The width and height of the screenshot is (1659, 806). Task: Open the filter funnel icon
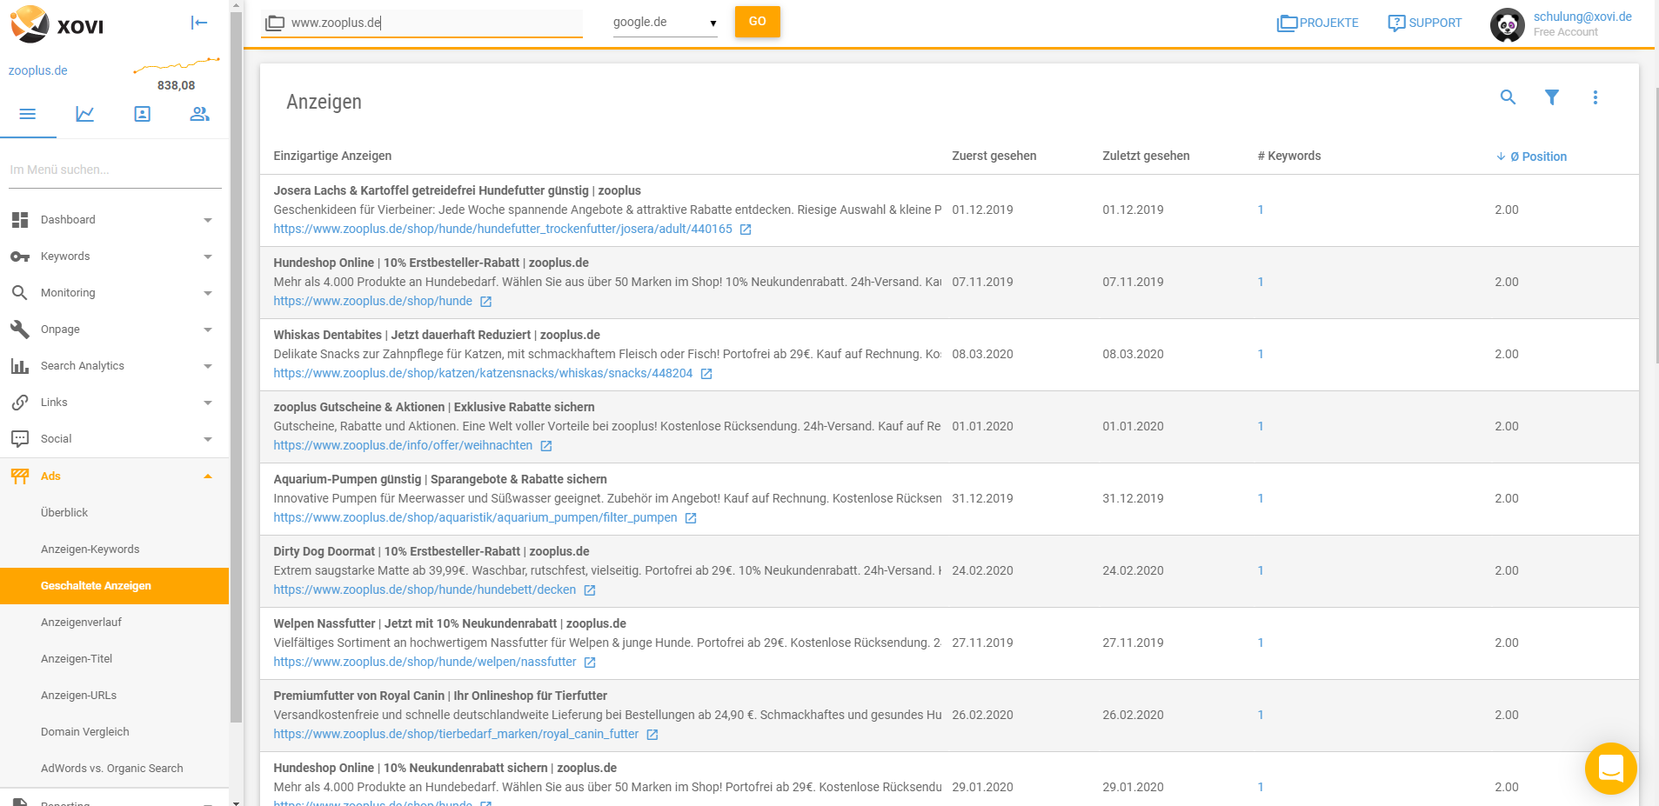[x=1551, y=97]
